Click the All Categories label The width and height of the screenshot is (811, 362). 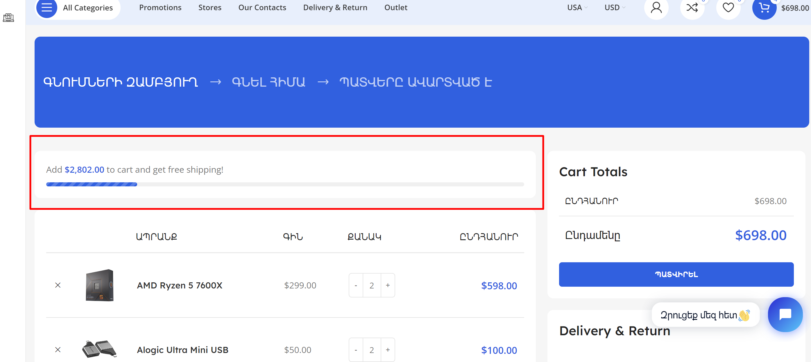(88, 8)
